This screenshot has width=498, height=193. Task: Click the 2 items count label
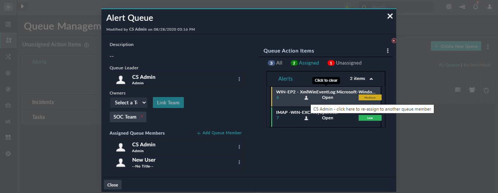(x=358, y=78)
